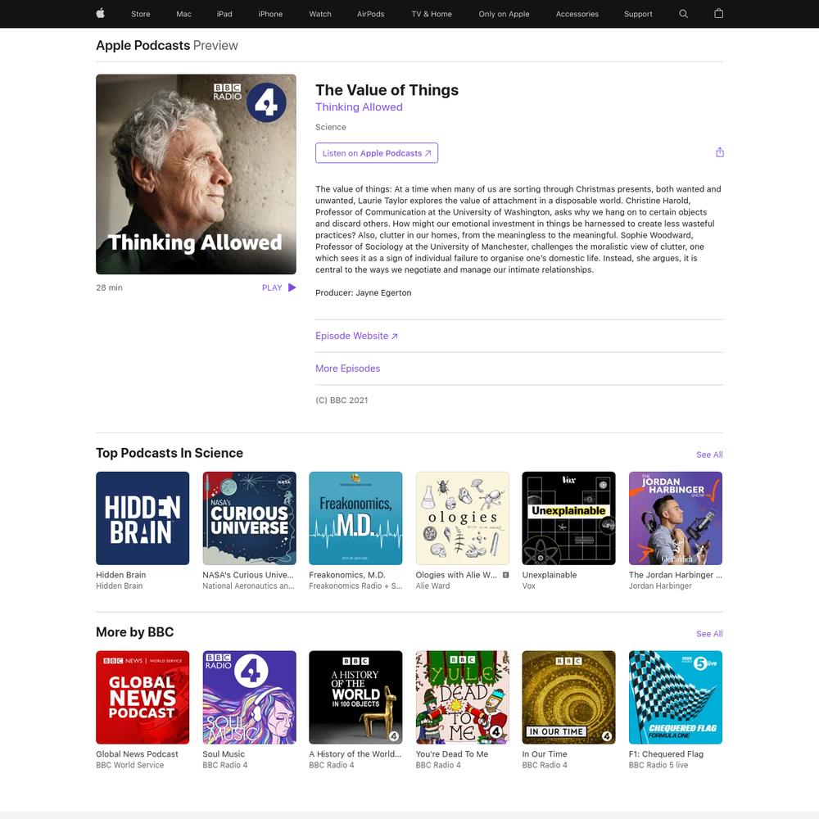
Task: Click the Vox author text
Action: coord(528,586)
